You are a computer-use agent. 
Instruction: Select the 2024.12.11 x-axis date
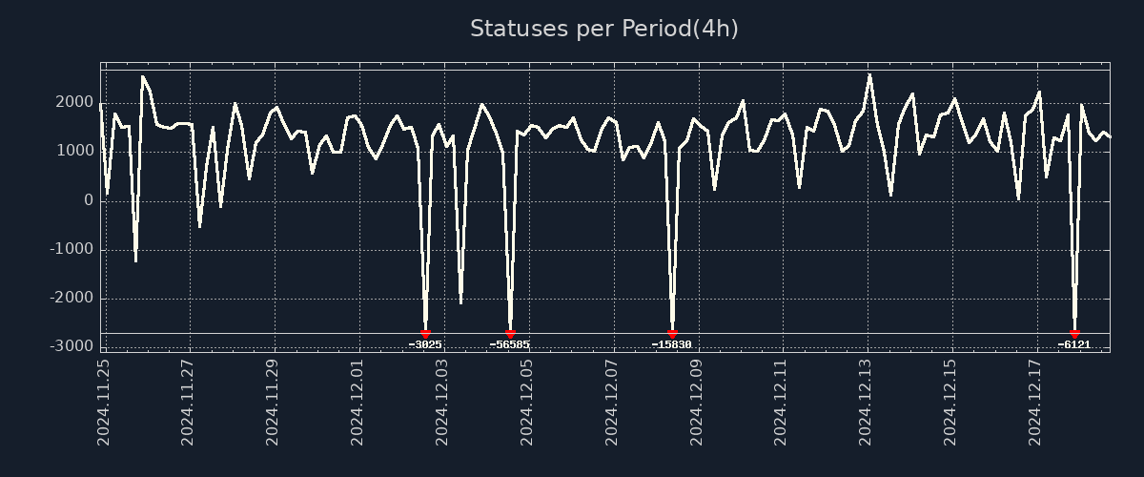coord(781,402)
